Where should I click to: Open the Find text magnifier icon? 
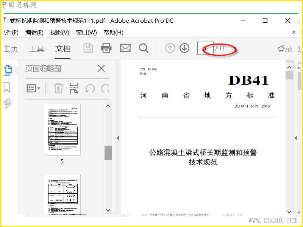[x=144, y=48]
